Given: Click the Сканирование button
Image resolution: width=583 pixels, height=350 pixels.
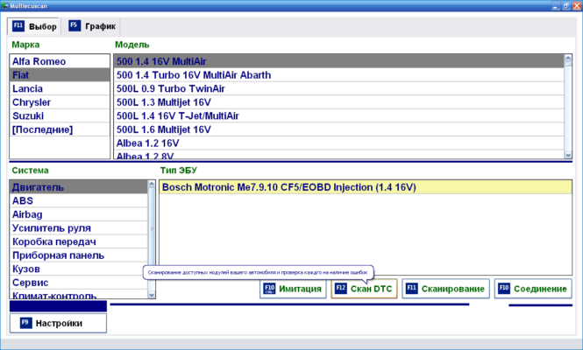Looking at the screenshot, I should click(446, 289).
